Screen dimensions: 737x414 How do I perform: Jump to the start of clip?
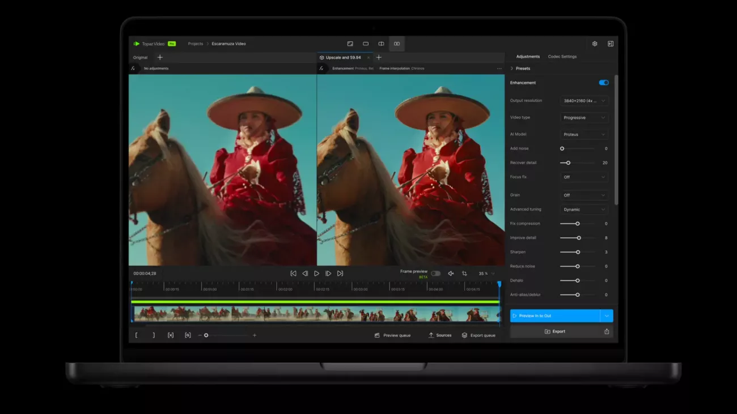[x=293, y=274]
